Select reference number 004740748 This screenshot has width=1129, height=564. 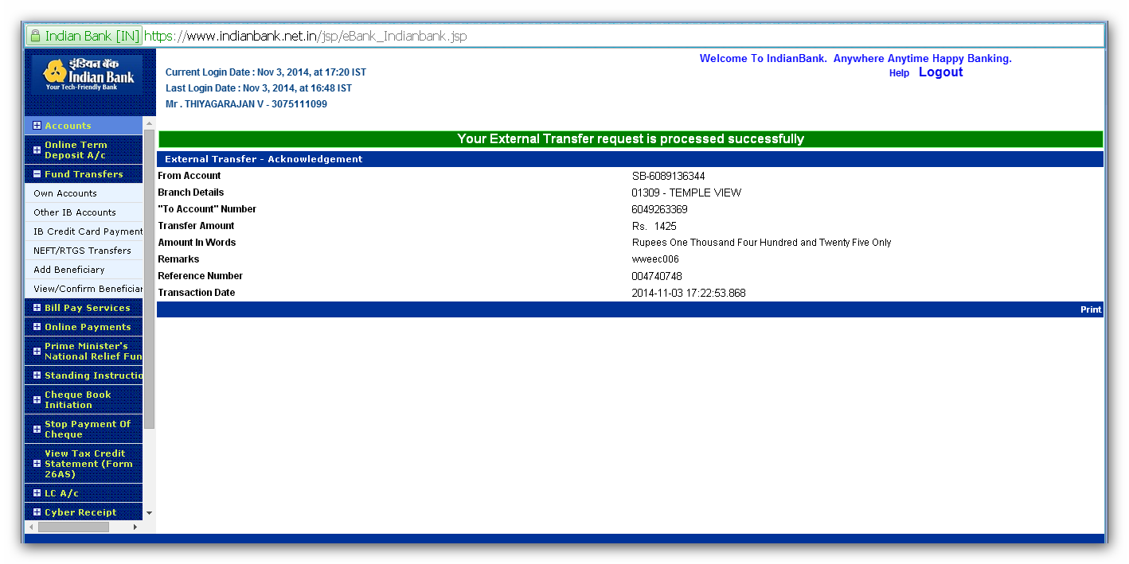click(x=657, y=277)
